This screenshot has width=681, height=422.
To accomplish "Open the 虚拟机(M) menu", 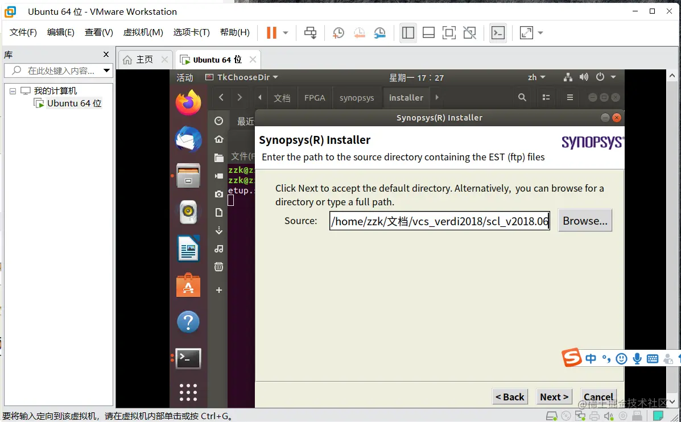I will coord(143,32).
